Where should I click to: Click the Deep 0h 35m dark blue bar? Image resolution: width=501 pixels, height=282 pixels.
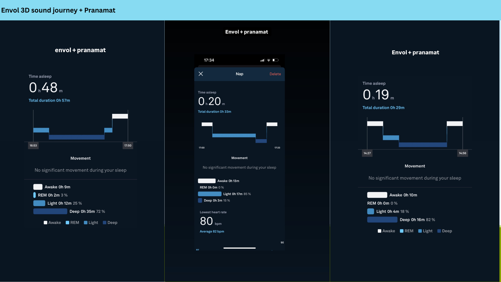50,211
